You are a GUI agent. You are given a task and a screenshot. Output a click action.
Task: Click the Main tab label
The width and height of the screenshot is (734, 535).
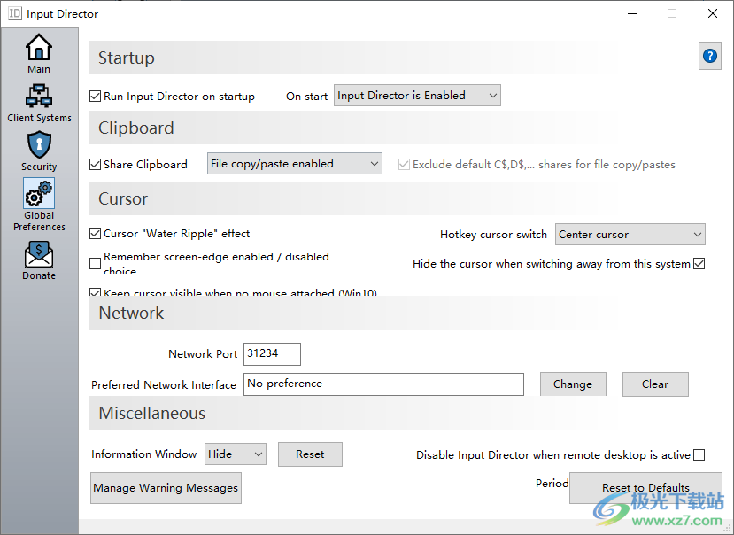pos(39,69)
